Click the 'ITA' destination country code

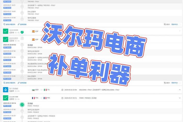(x=48, y=90)
